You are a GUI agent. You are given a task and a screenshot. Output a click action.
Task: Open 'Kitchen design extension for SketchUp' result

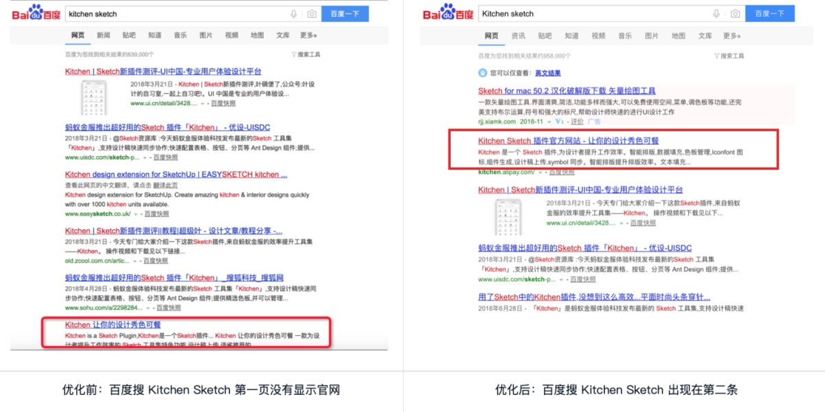pos(177,174)
